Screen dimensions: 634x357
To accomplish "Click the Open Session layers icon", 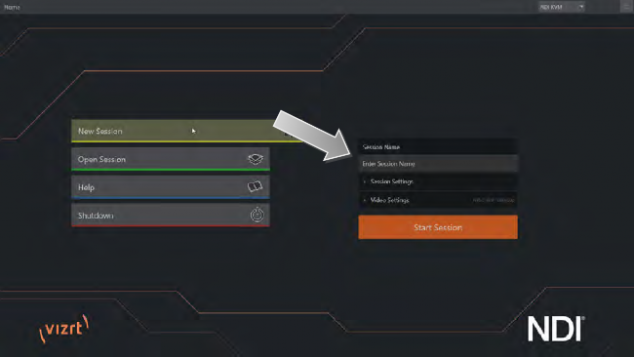I will [x=256, y=159].
